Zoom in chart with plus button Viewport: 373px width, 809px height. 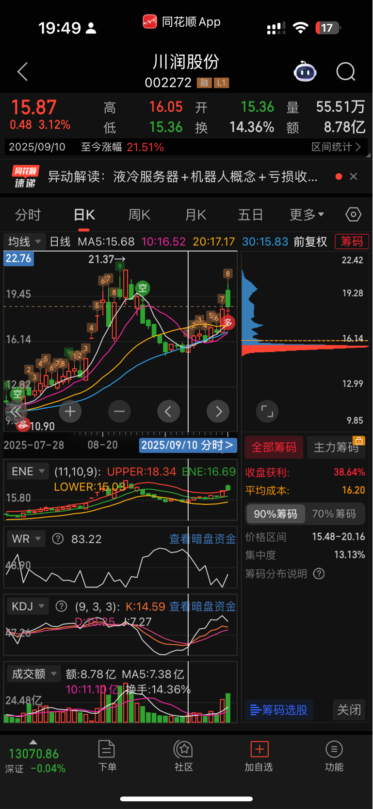point(70,412)
